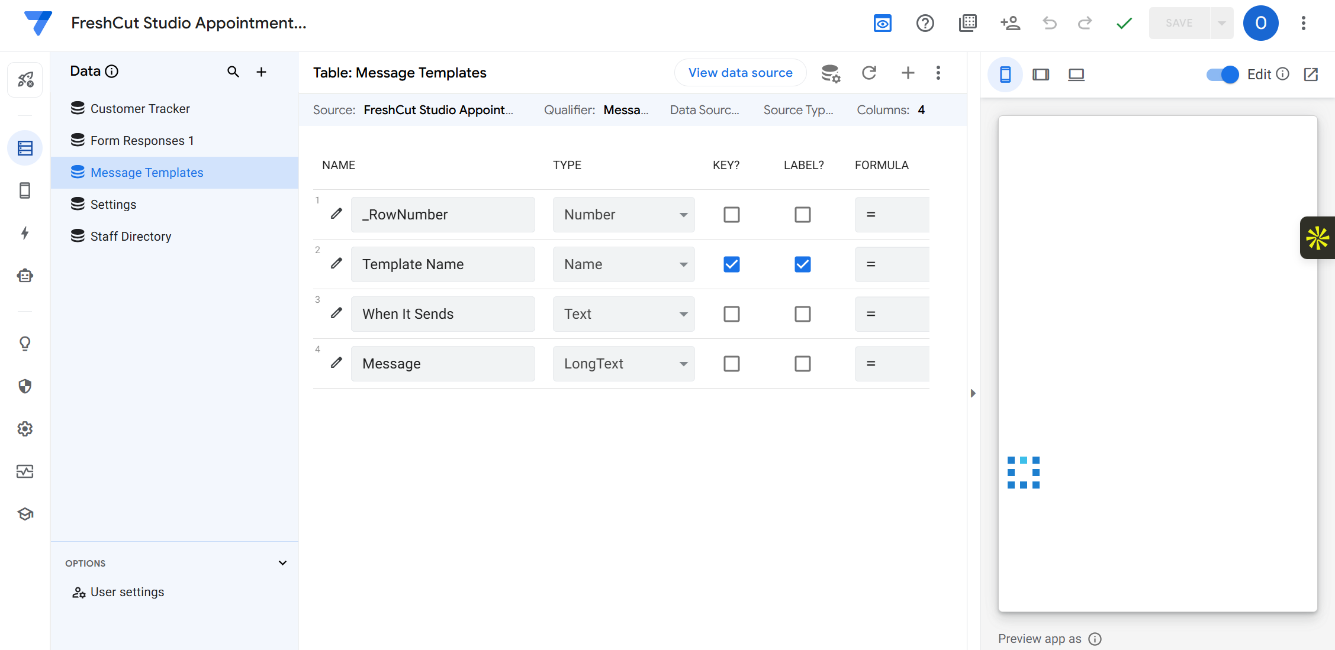Open the rocket not-deployed sidebar icon
This screenshot has width=1335, height=650.
(x=25, y=79)
